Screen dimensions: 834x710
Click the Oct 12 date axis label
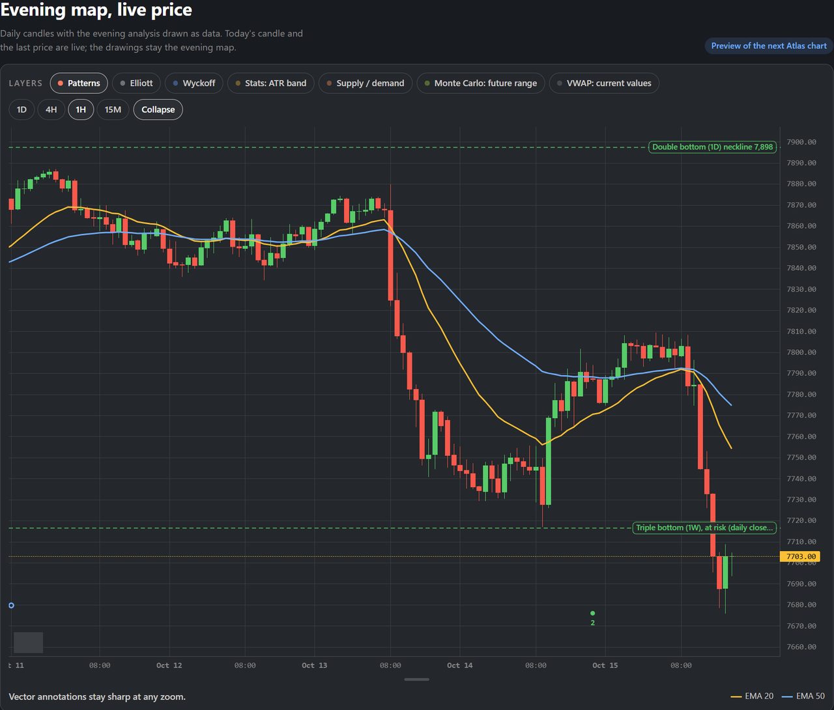(x=169, y=665)
